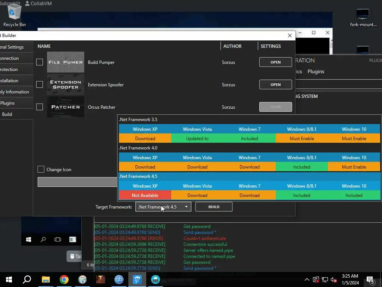Image resolution: width=382 pixels, height=287 pixels.
Task: Toggle the Change Icon checkbox
Action: 41,169
